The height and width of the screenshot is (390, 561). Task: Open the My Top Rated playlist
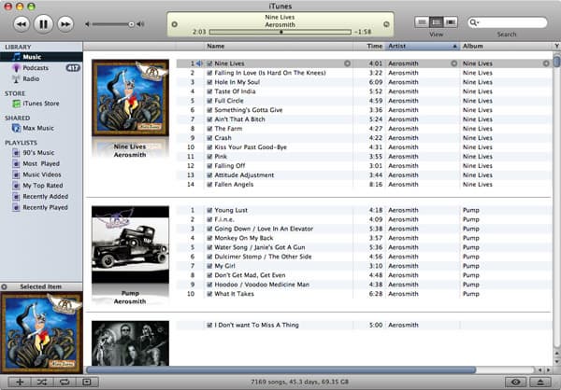[x=43, y=186]
